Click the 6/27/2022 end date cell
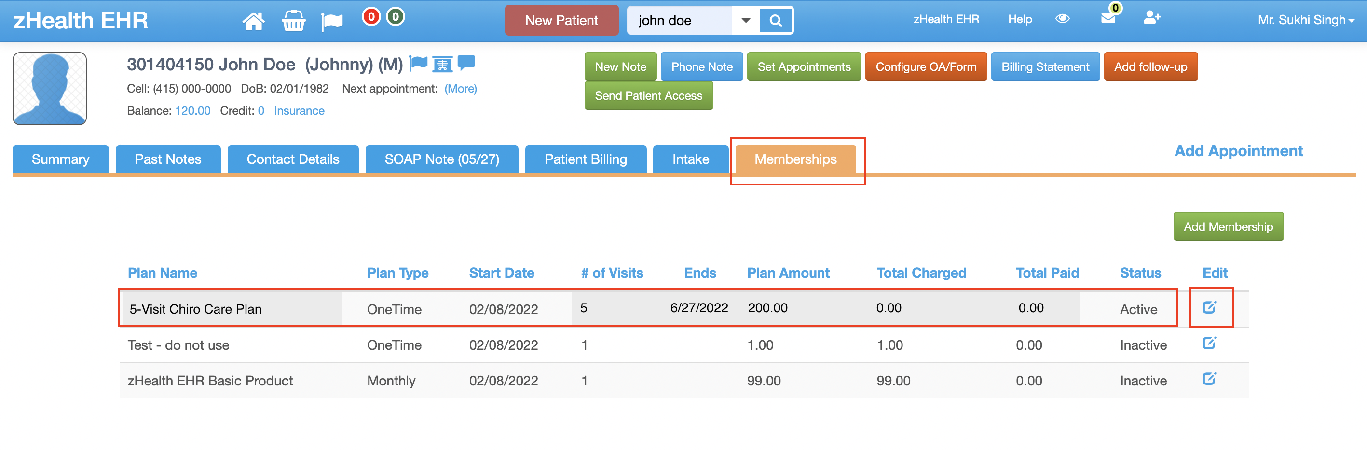 [698, 307]
